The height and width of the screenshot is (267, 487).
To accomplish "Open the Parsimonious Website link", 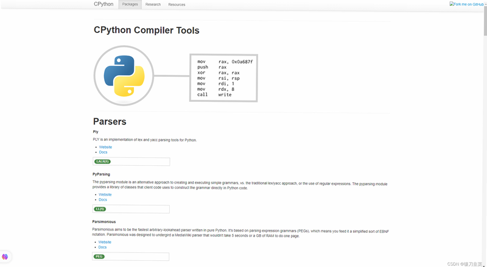I will (105, 242).
